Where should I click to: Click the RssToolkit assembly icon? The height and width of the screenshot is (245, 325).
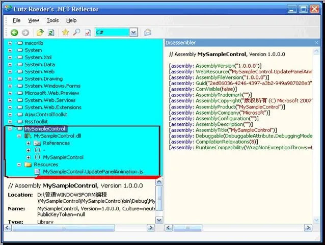click(20, 122)
